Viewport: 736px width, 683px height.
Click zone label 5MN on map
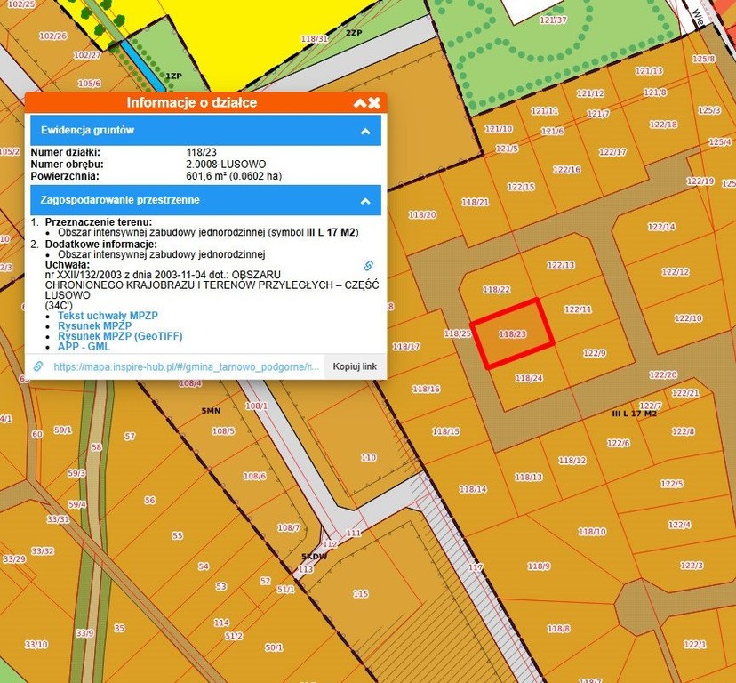point(211,411)
